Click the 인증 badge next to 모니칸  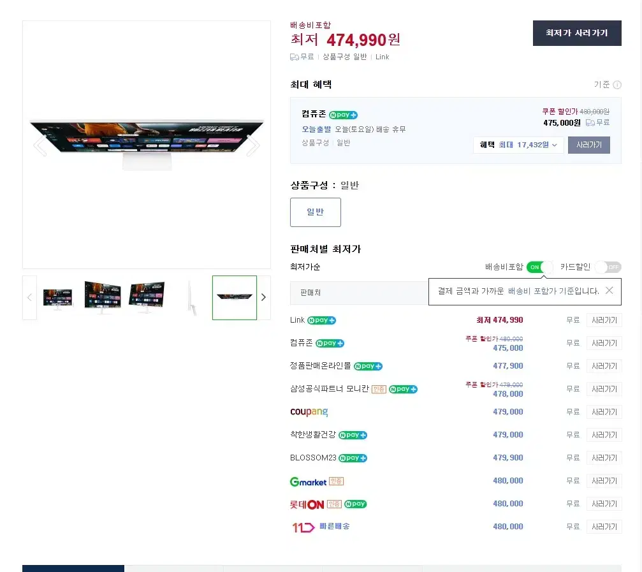click(379, 389)
